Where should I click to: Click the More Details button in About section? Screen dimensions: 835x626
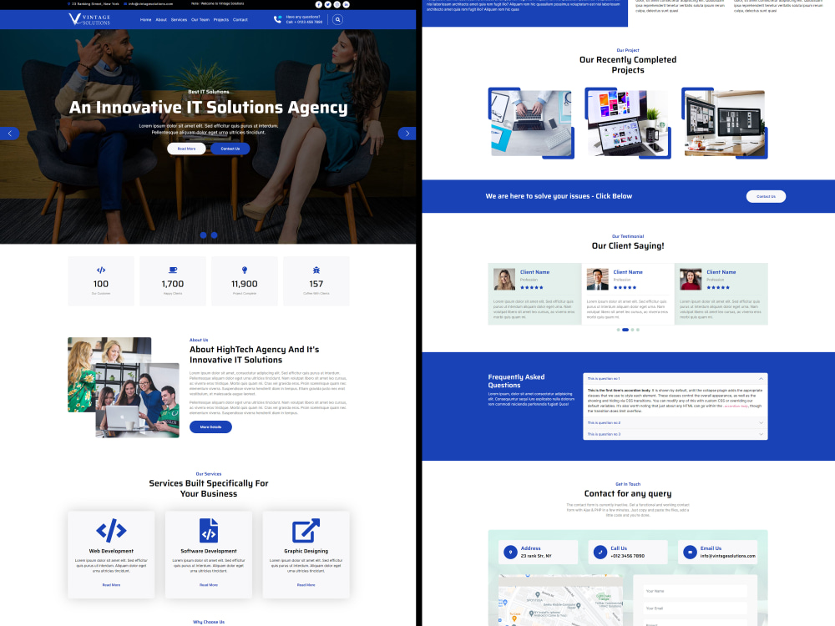point(210,427)
